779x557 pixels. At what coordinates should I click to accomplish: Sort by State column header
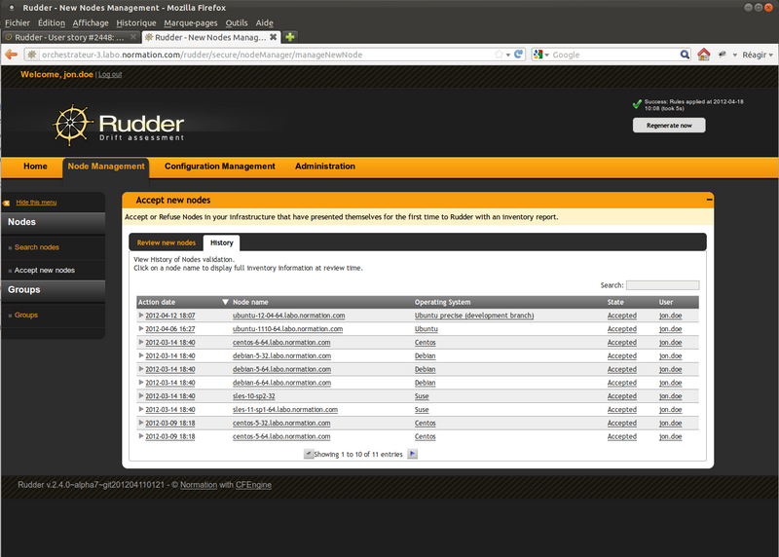pyautogui.click(x=615, y=302)
